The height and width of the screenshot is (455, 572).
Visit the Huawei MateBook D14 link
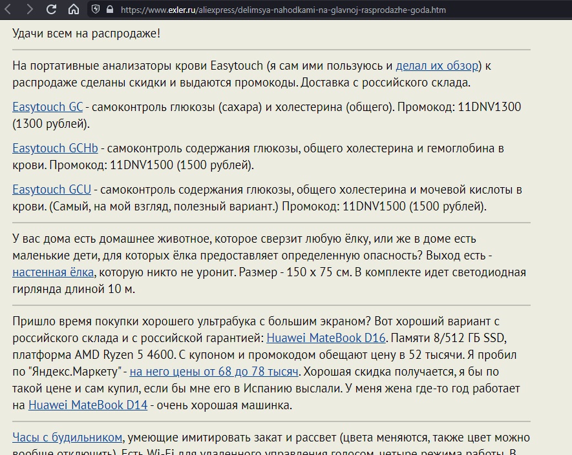88,405
